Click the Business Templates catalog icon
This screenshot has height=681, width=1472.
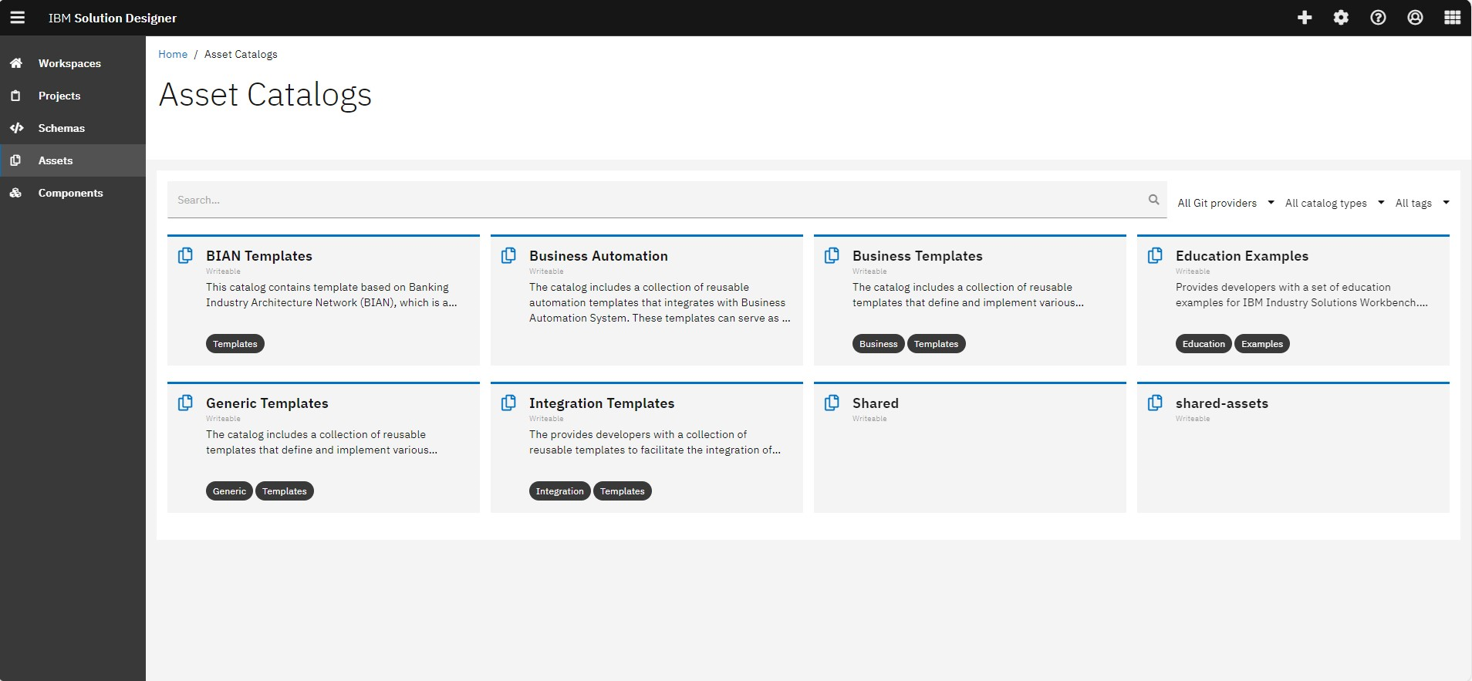coord(832,255)
